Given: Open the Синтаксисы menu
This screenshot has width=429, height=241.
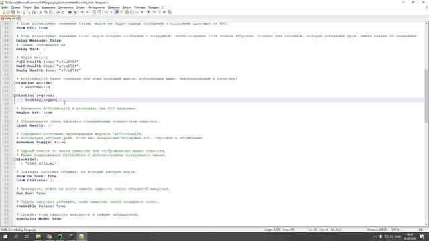Looking at the screenshot, I should click(66, 7).
